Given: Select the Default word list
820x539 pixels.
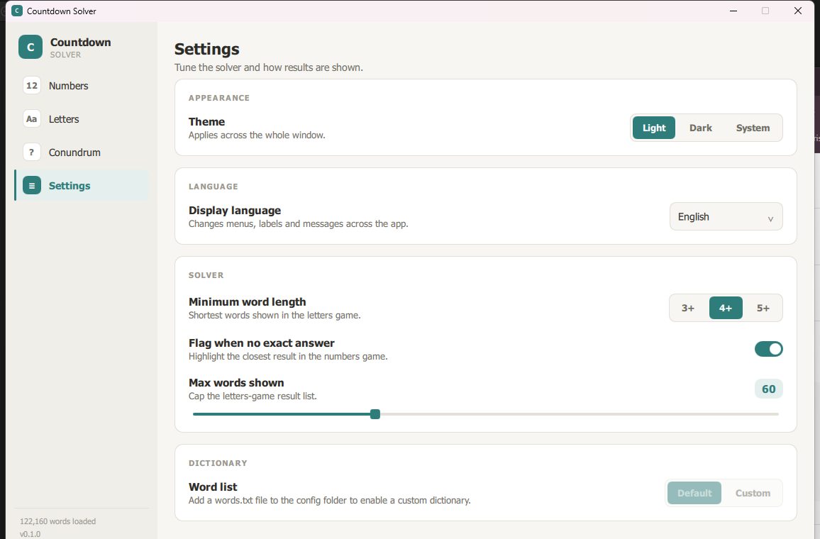Looking at the screenshot, I should tap(694, 493).
